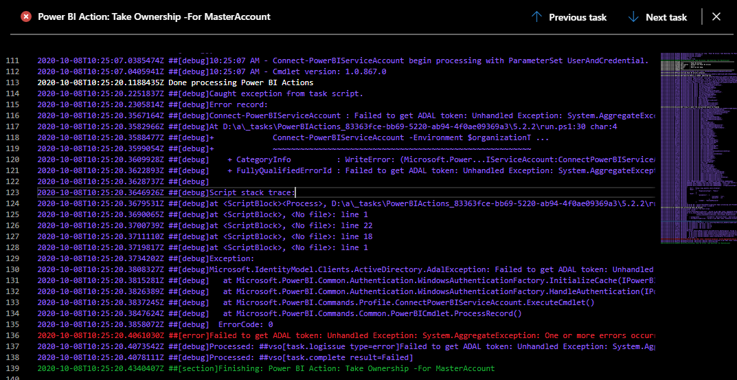Click 'ErrorCode: 0' debug line
Screen dimensions: 737x380
pyautogui.click(x=155, y=324)
